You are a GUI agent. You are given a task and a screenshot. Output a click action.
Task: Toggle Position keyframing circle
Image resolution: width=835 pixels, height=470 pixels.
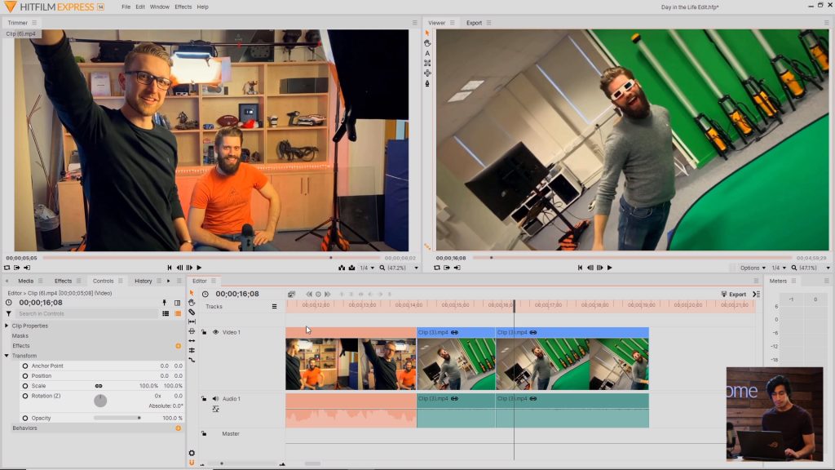(x=25, y=375)
